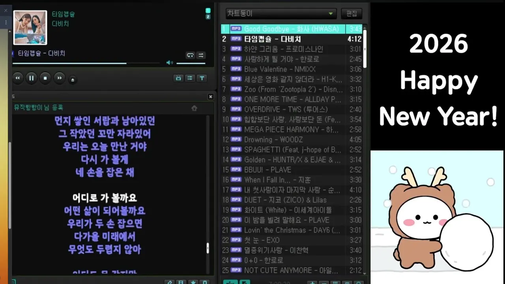Select 0+0 - 한로로 track

click(292, 260)
